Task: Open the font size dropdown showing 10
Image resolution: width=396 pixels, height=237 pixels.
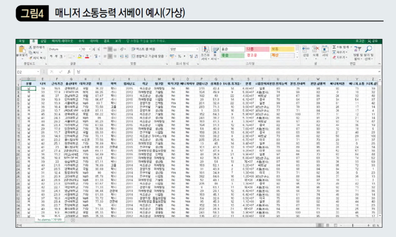Action: 90,49
